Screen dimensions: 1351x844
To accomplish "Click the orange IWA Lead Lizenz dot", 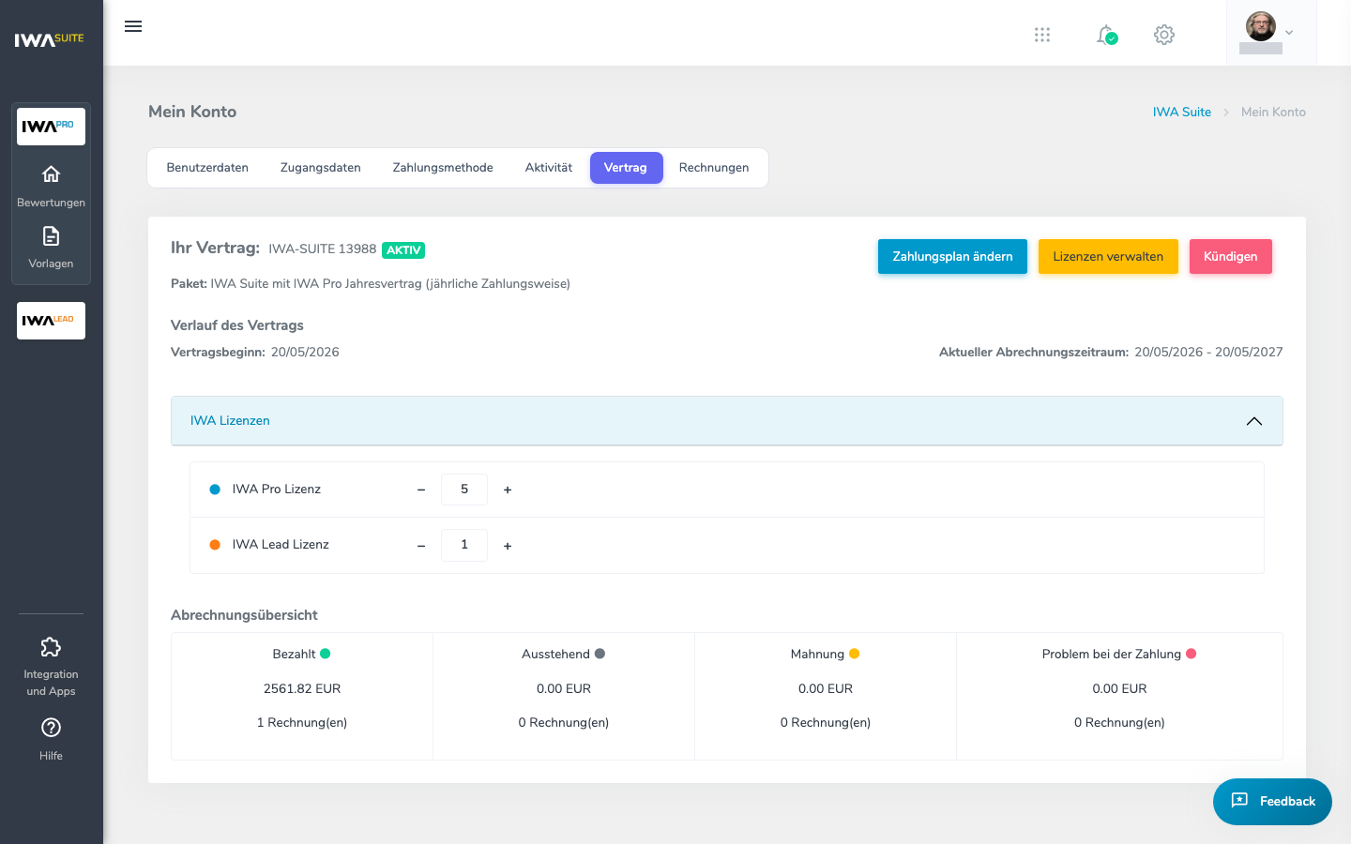I will coord(215,545).
